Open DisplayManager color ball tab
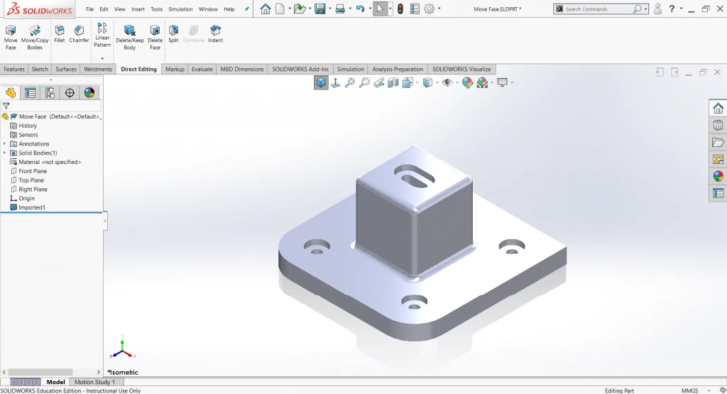727x394 pixels. 89,93
